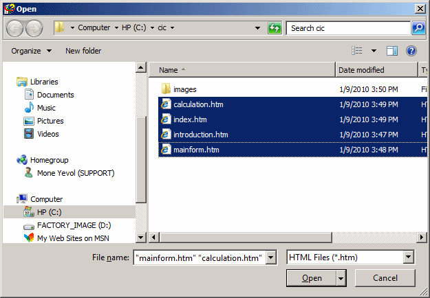Click the Homegroup icon
This screenshot has height=298, width=430.
click(22, 160)
